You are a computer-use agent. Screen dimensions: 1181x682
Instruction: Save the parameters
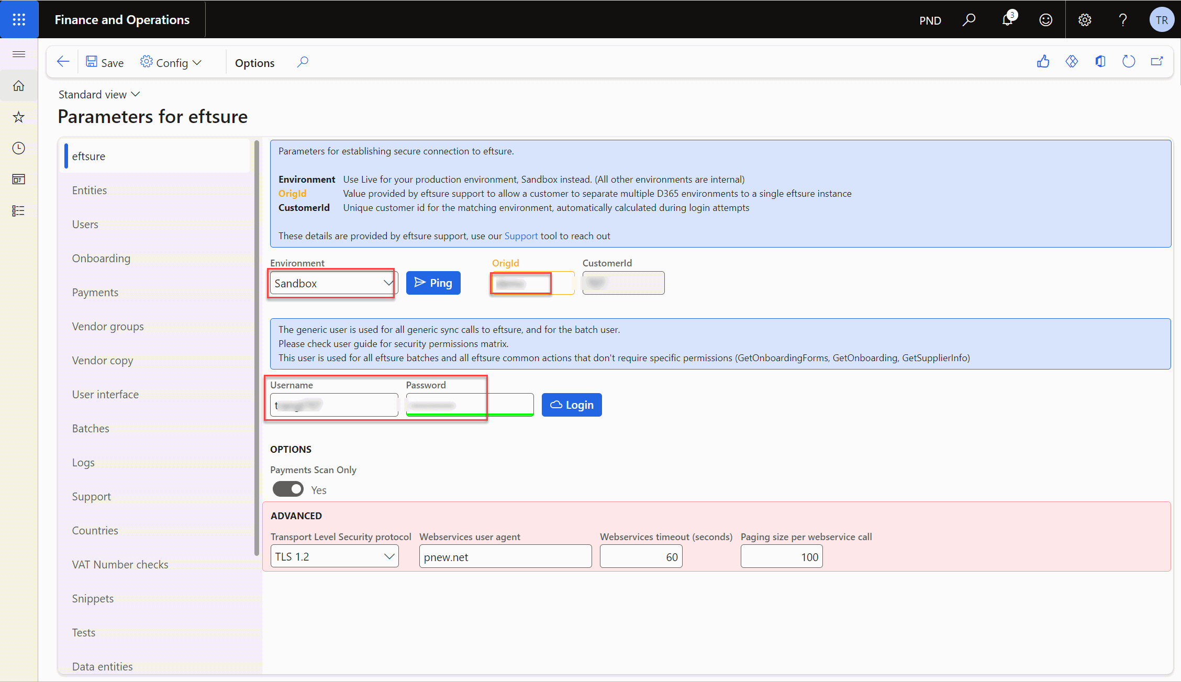[105, 62]
